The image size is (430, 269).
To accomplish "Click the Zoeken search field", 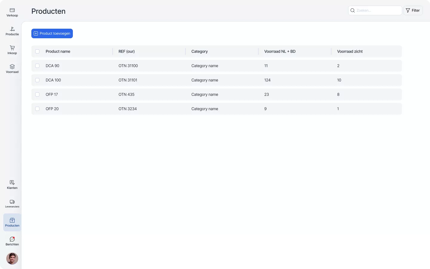I will [375, 10].
